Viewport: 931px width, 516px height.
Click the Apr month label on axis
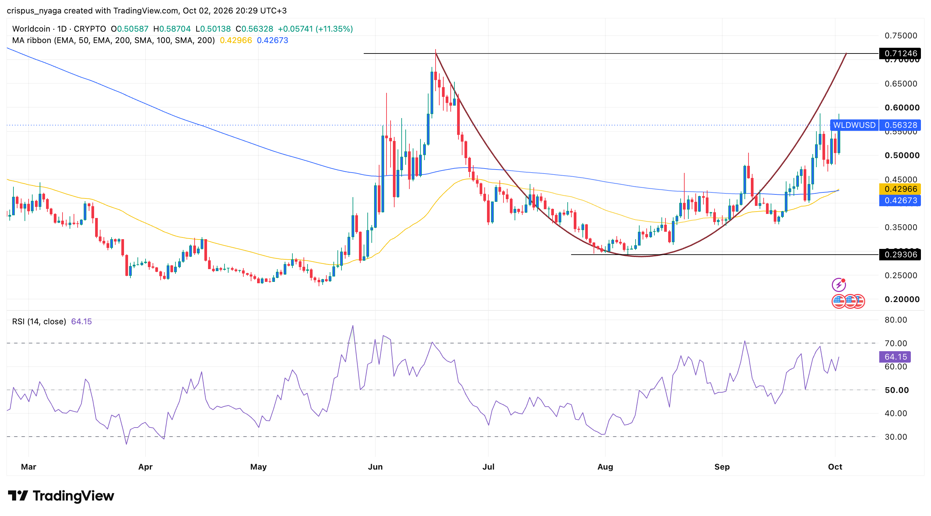coord(145,467)
